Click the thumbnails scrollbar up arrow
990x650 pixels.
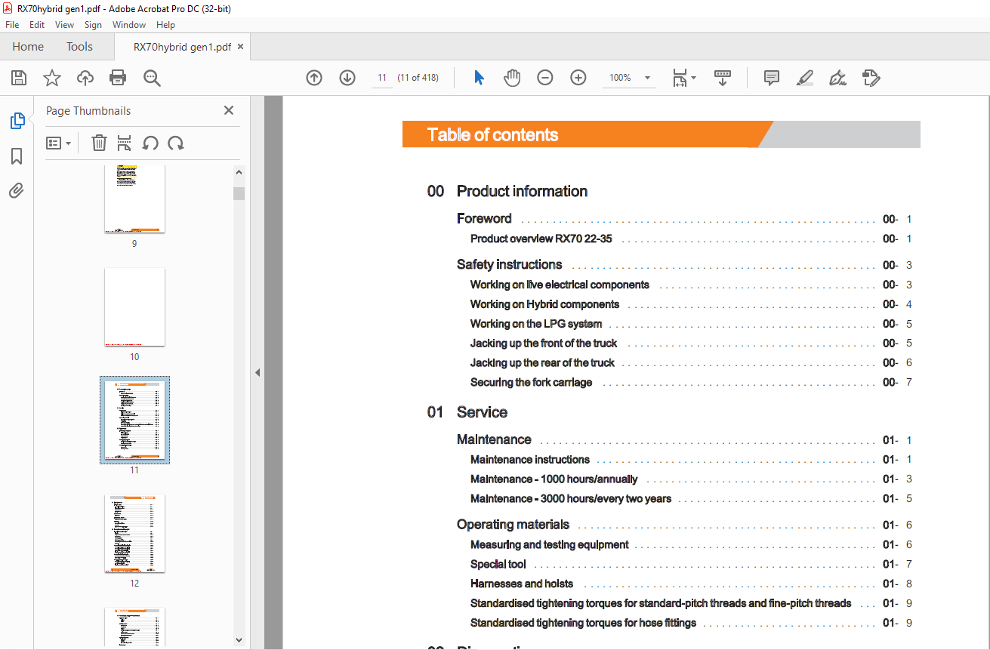coord(239,172)
